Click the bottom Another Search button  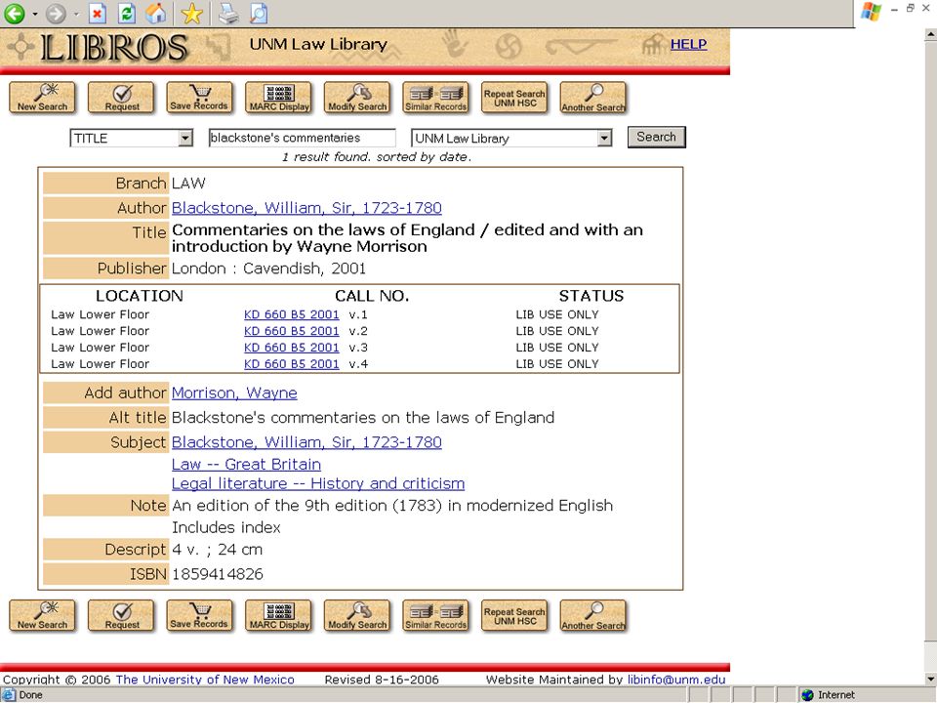point(593,616)
